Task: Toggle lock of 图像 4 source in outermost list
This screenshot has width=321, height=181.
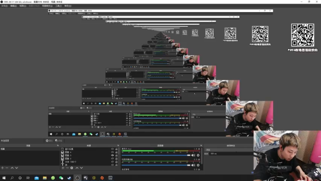Action: [x=116, y=152]
